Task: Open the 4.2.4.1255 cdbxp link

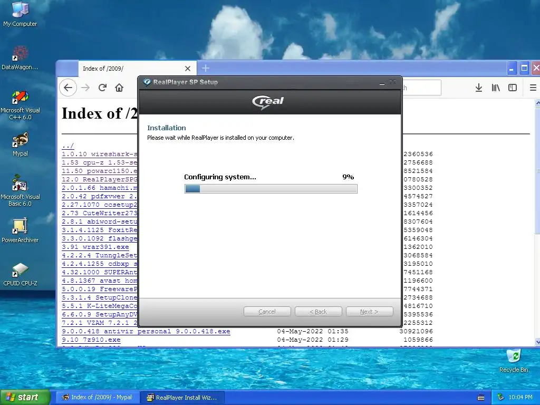Action: (100, 264)
